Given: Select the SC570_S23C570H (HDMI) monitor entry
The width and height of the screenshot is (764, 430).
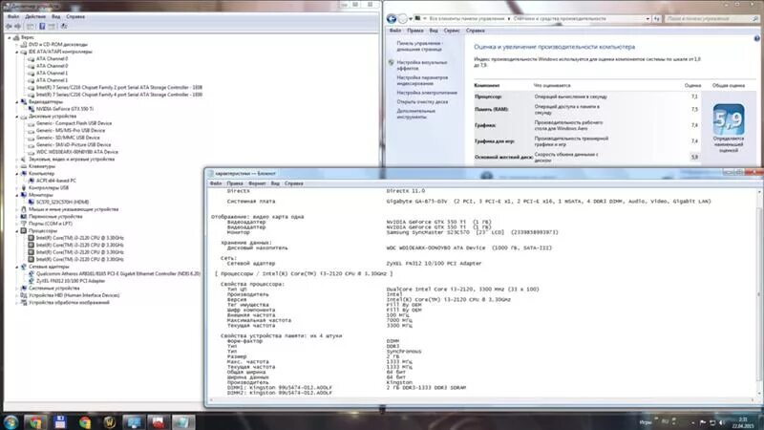Looking at the screenshot, I should tap(62, 203).
